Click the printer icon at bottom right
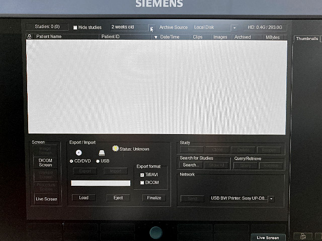The width and height of the screenshot is (322, 241). pos(303,236)
